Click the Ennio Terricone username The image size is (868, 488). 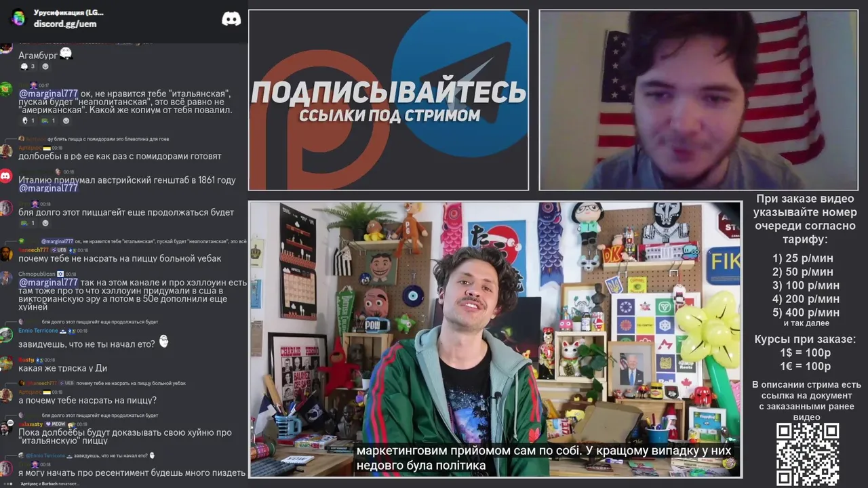38,331
